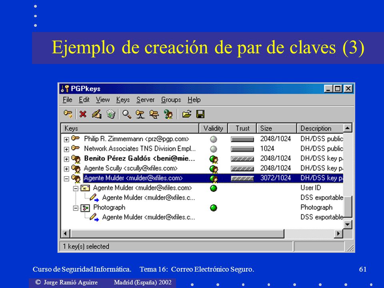Click the Send key to server icon
This screenshot has width=384, height=288.
[x=140, y=114]
